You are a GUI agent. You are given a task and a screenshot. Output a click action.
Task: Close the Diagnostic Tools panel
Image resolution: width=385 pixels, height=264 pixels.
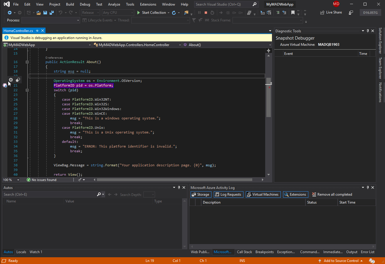(x=373, y=31)
